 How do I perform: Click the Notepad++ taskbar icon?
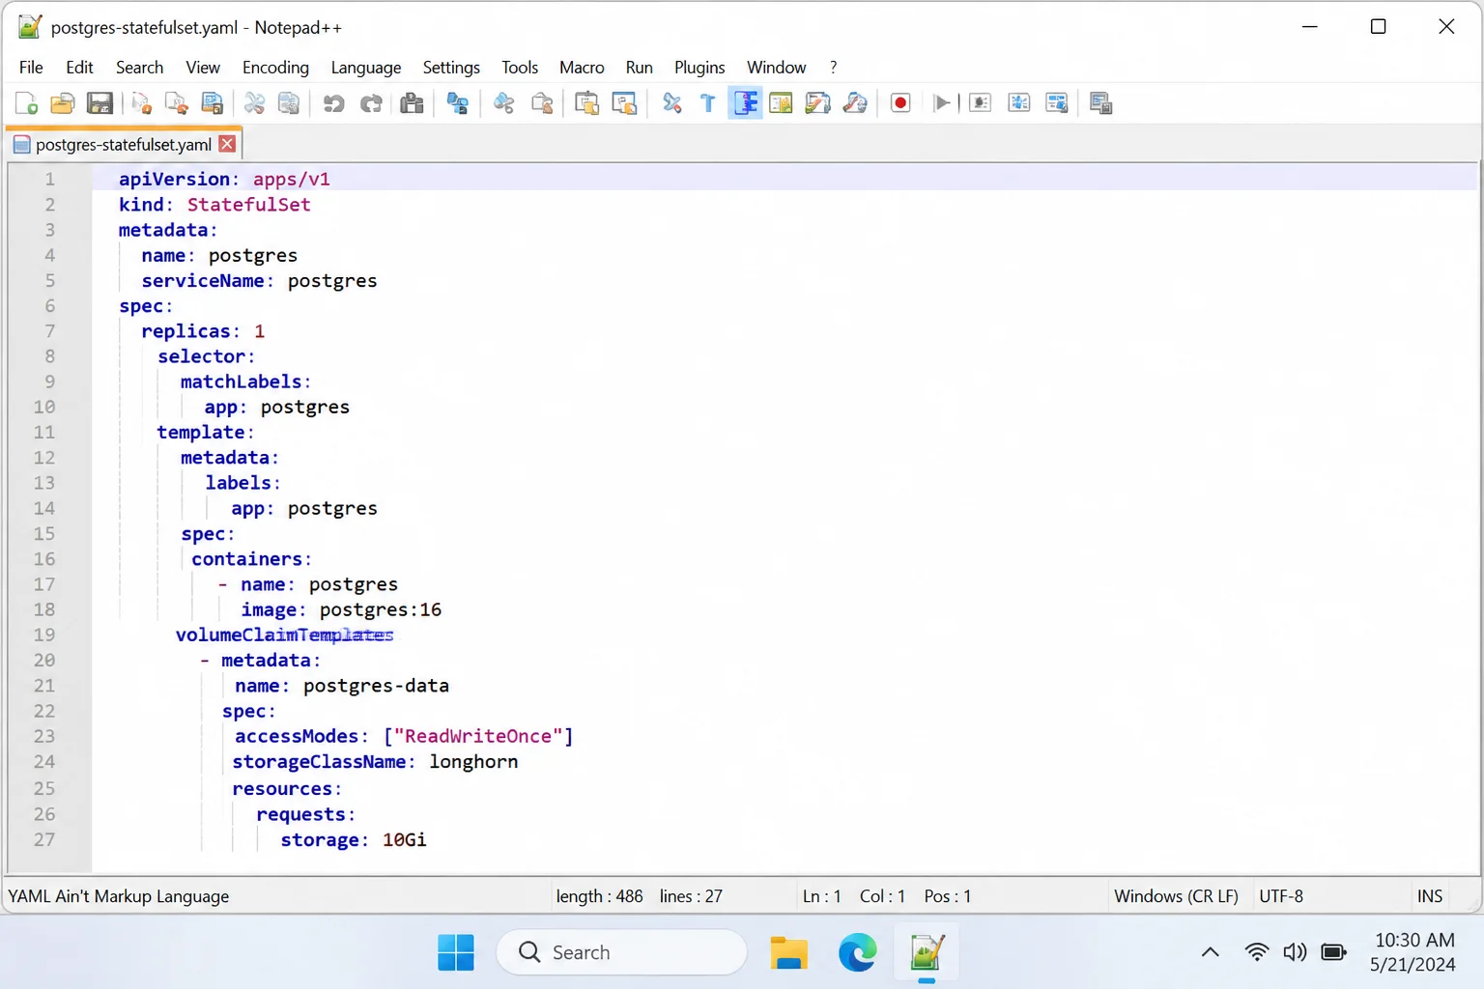(x=926, y=952)
